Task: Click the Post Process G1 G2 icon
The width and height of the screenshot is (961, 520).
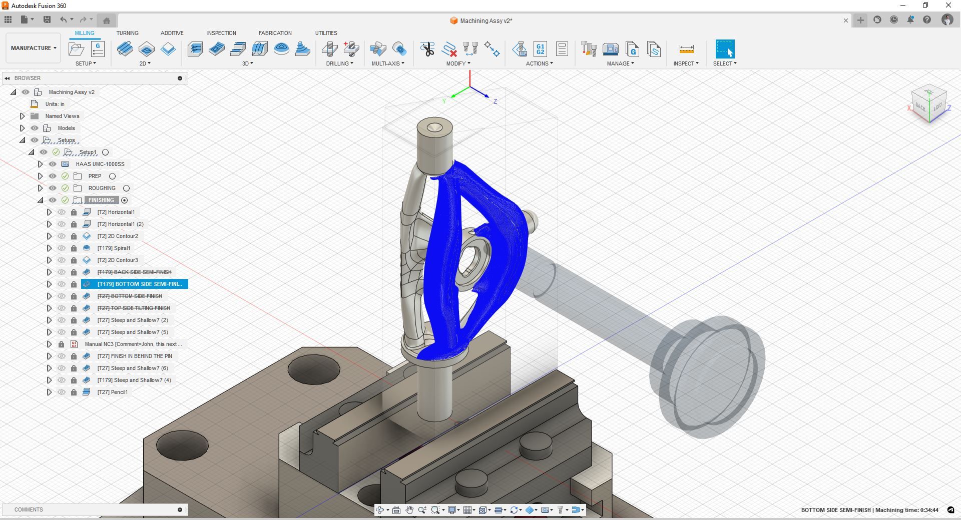Action: [541, 49]
